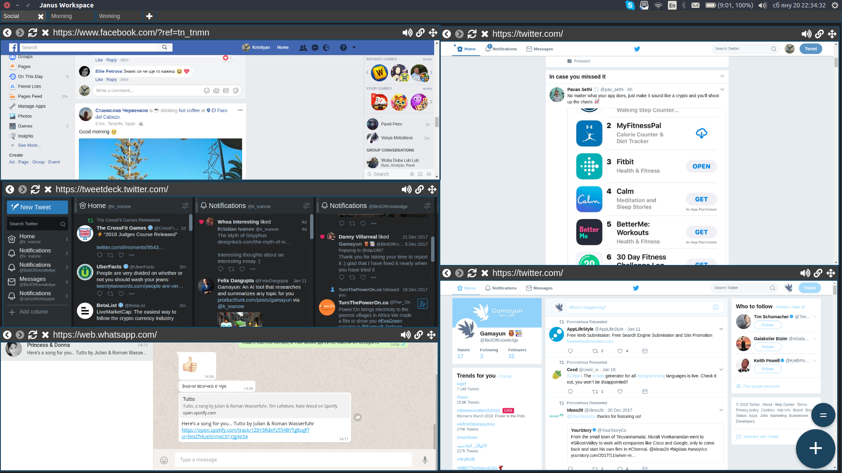Open Home from Facebook's top menu
This screenshot has width=842, height=473.
pos(283,47)
